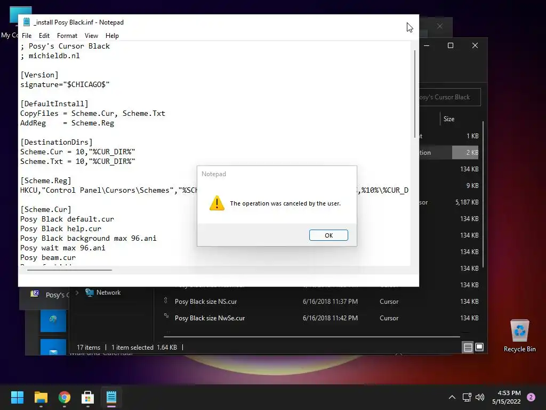Screen dimensions: 546x410
Task: Click the 17 items status text
Action: point(89,348)
